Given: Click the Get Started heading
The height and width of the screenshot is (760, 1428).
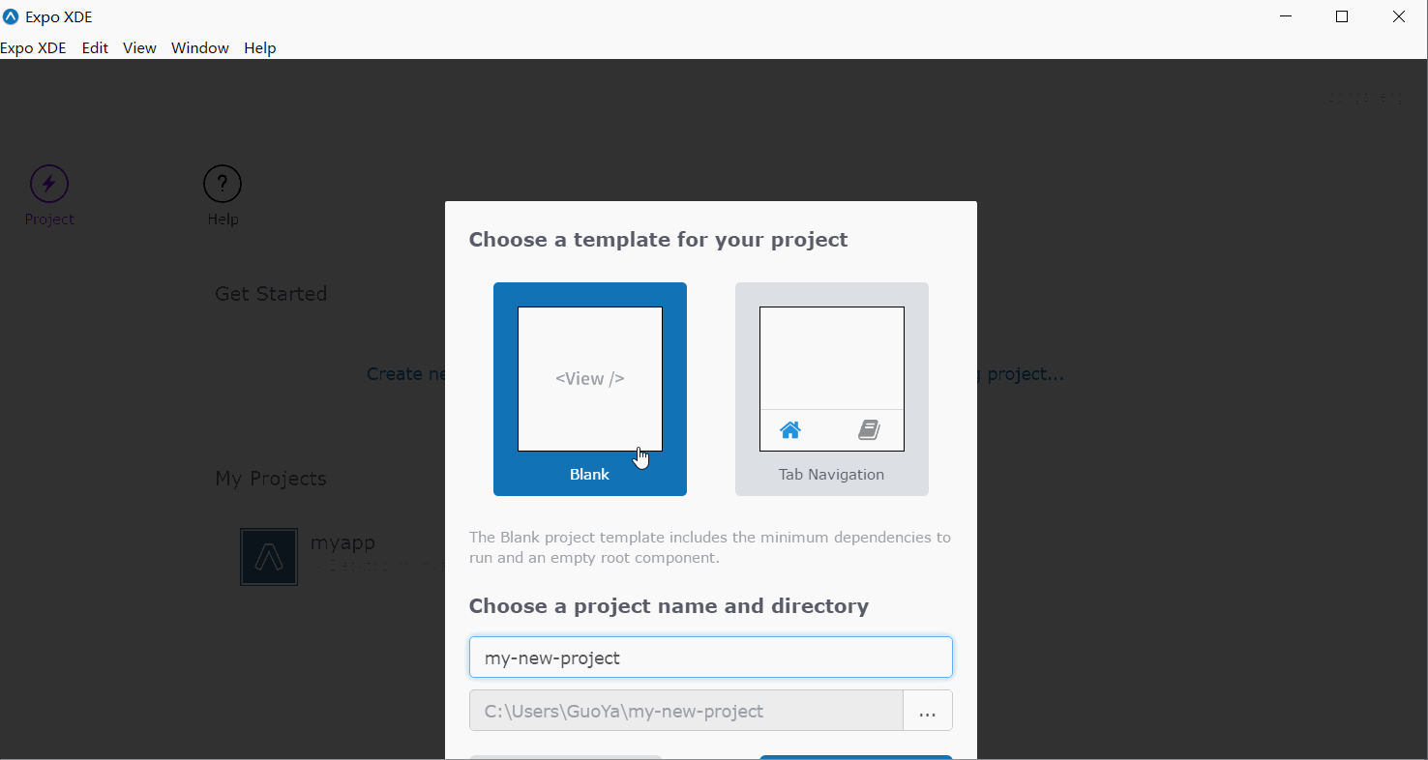Looking at the screenshot, I should coord(271,294).
